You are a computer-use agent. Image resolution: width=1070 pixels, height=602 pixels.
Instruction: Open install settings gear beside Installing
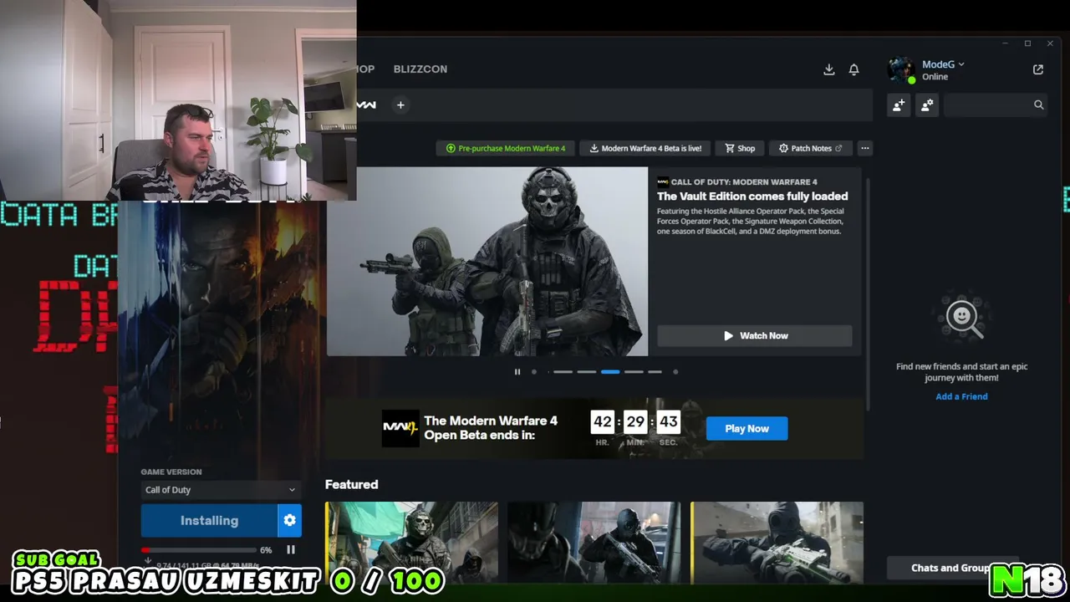pos(289,520)
